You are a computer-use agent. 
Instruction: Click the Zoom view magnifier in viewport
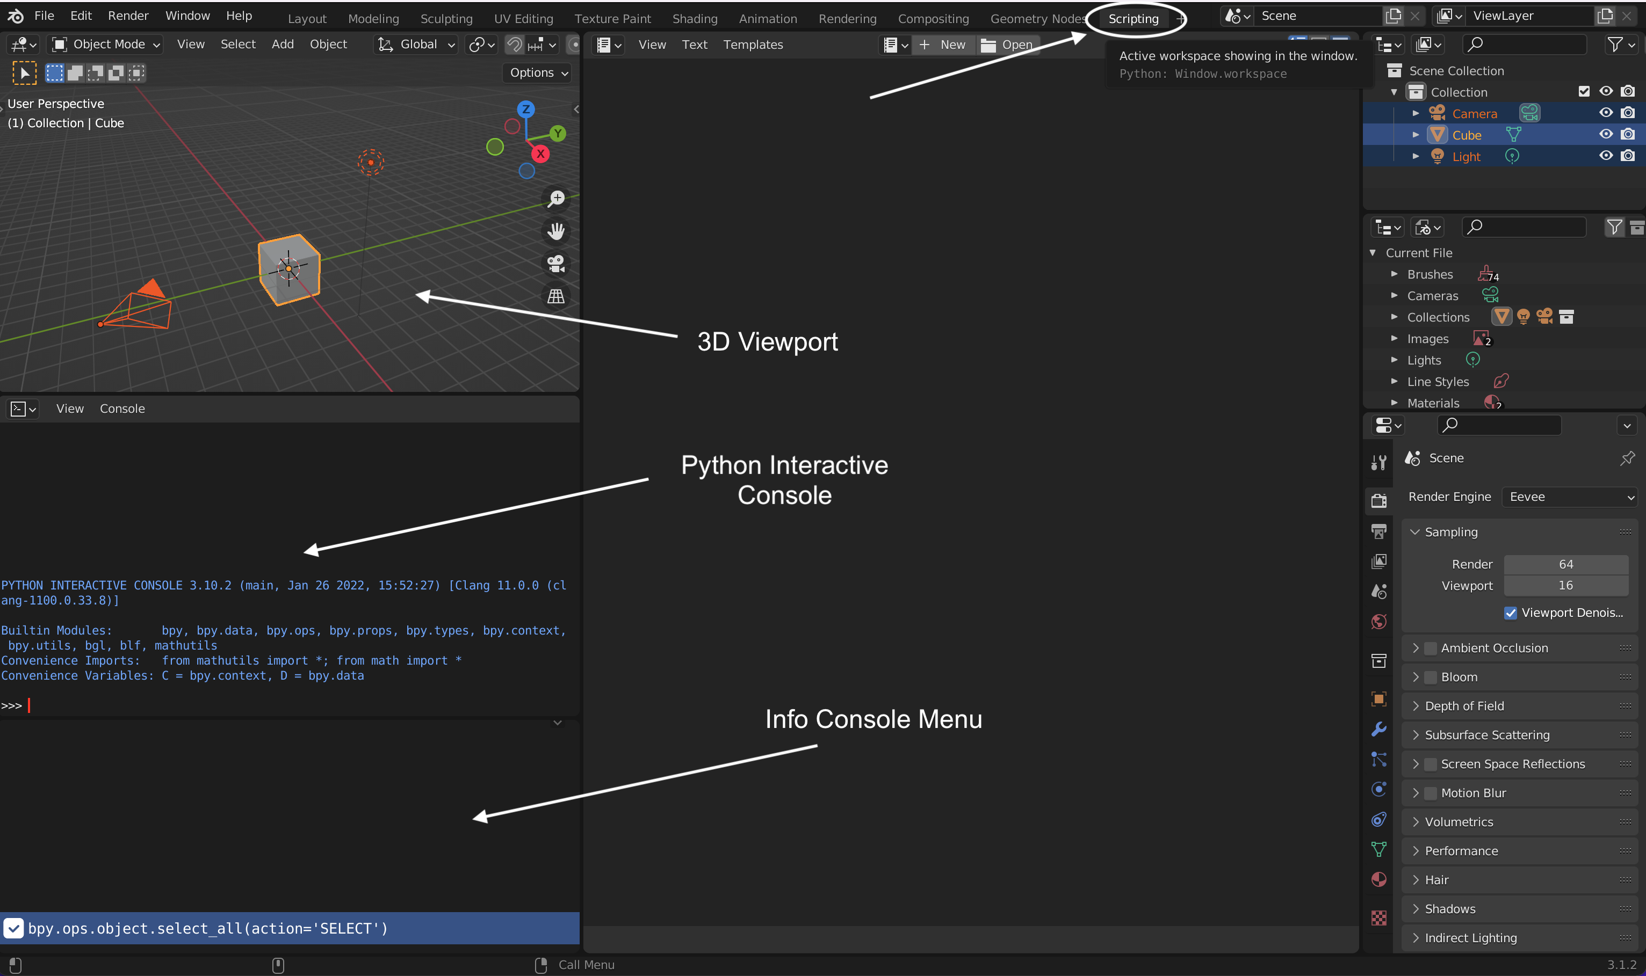[556, 199]
